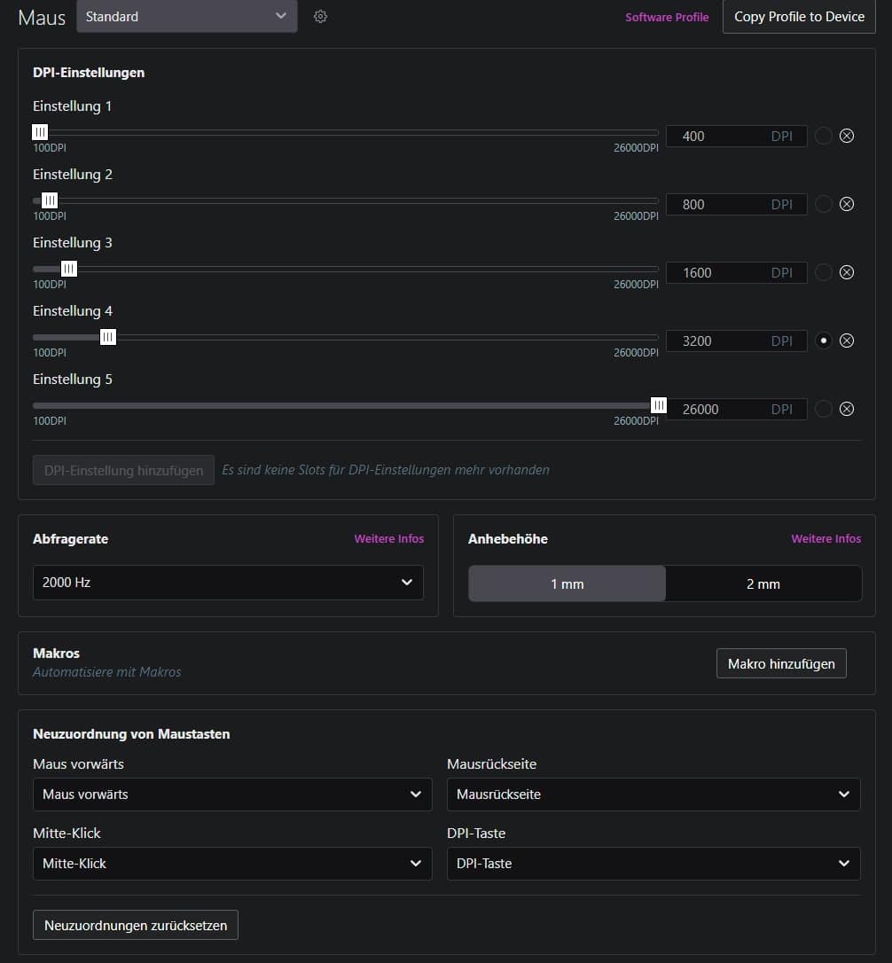The image size is (892, 963).
Task: Expand the DPI-Taste mapping dropdown
Action: click(x=653, y=864)
